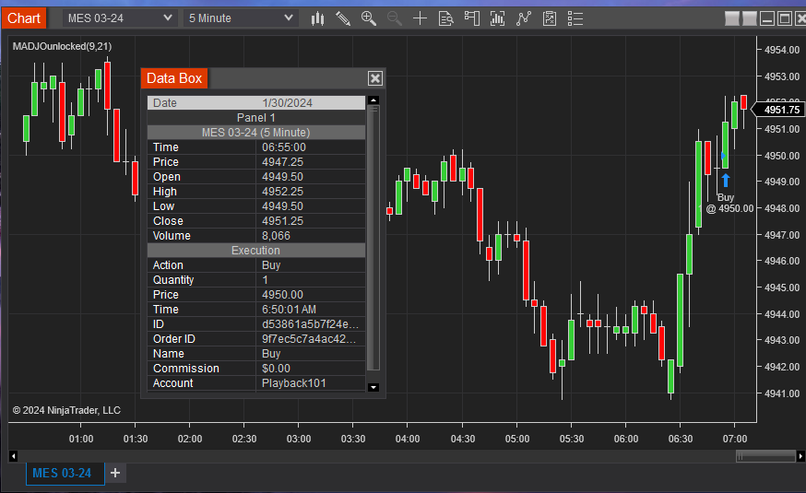The image size is (806, 493).
Task: Add a new chart tab with plus
Action: [x=115, y=473]
